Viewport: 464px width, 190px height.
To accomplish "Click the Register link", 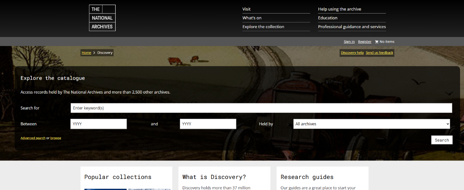I will [x=364, y=42].
